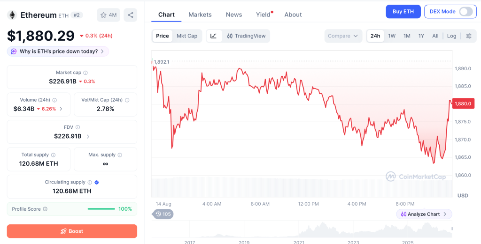Toggle the DEX Mode switch
The image size is (481, 244).
tap(465, 12)
